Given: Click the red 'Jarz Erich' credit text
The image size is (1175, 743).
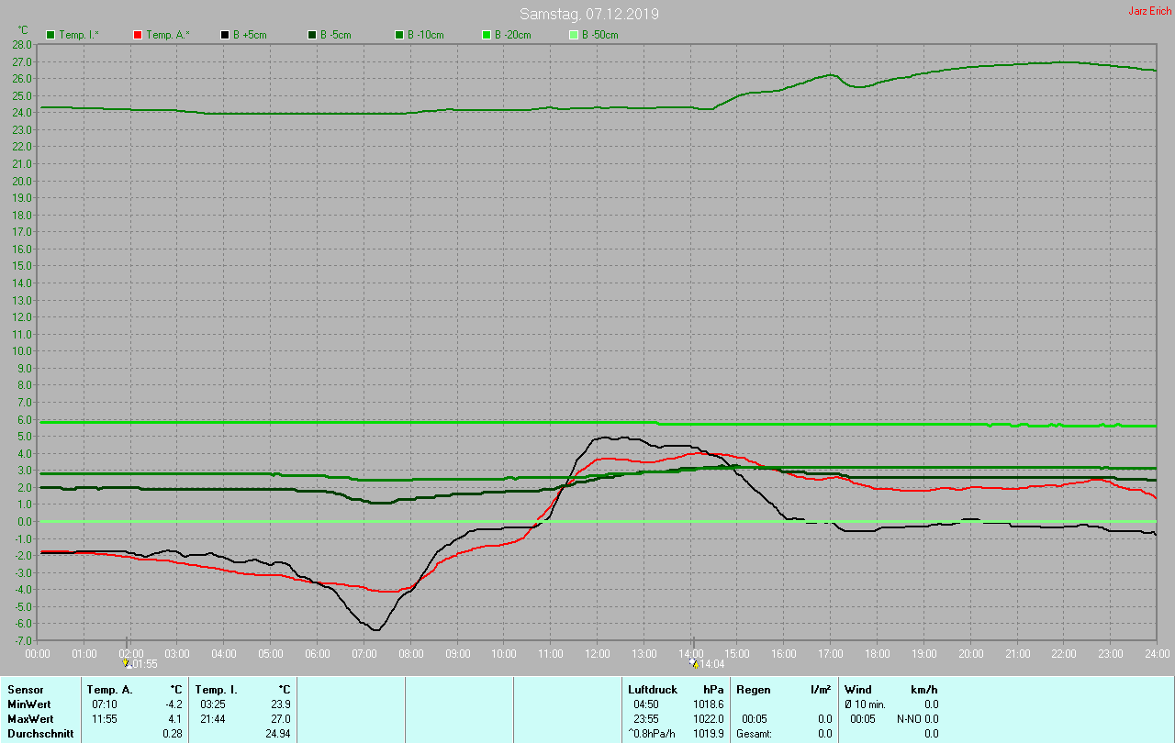Looking at the screenshot, I should [x=1149, y=11].
